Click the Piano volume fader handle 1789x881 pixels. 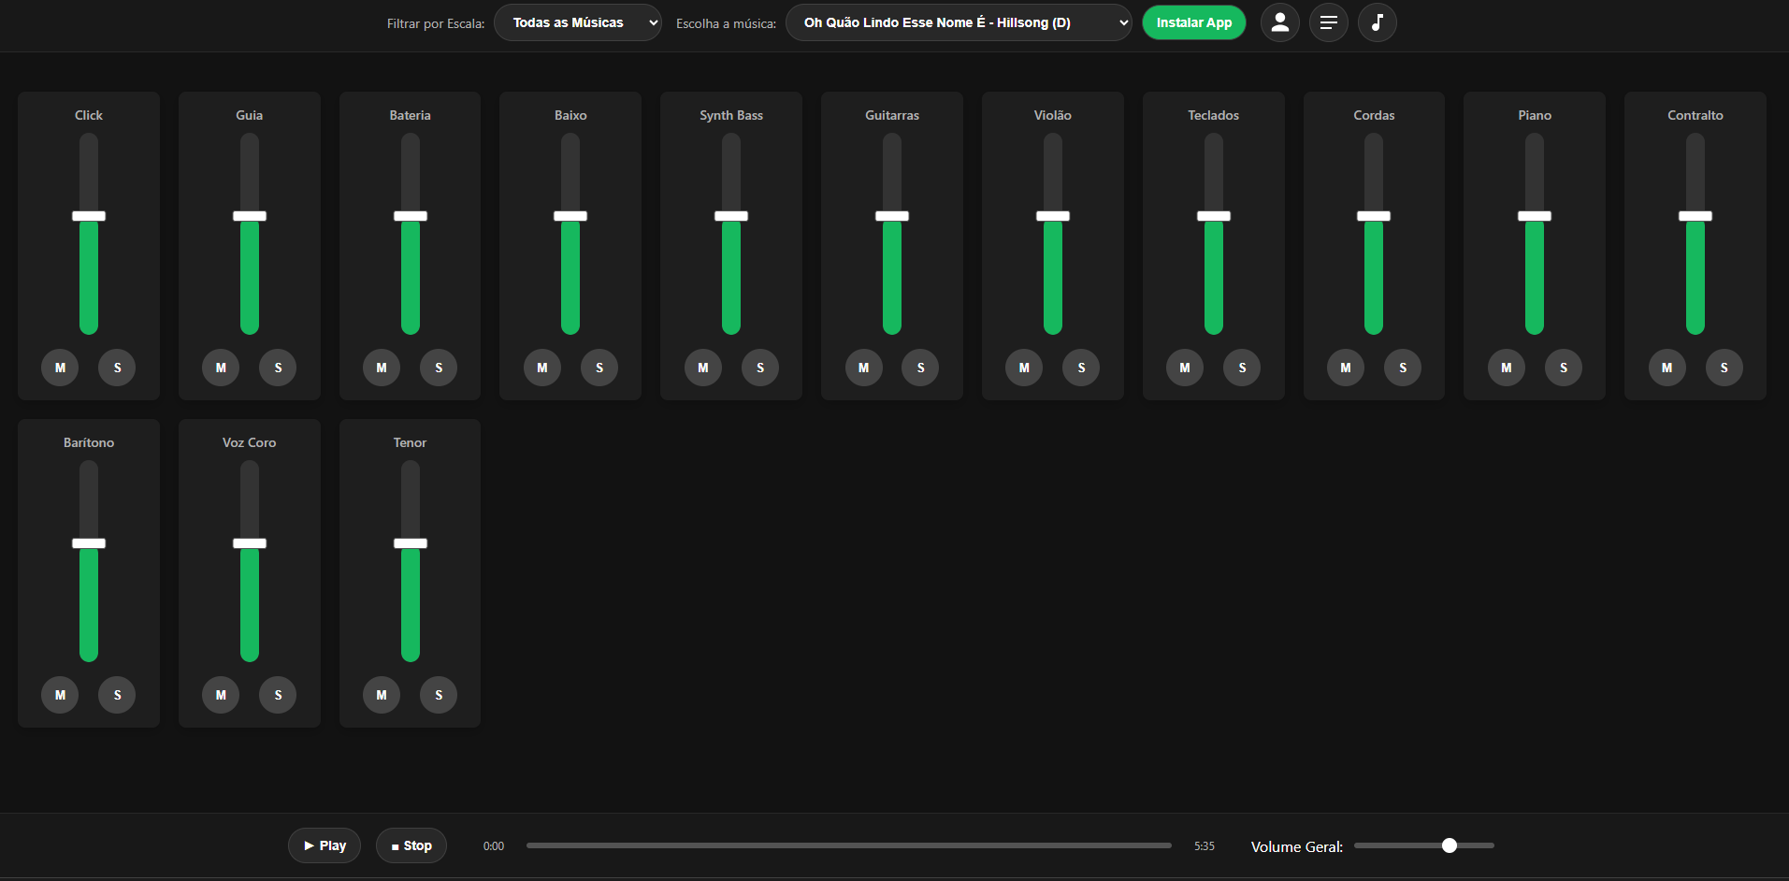(x=1535, y=216)
